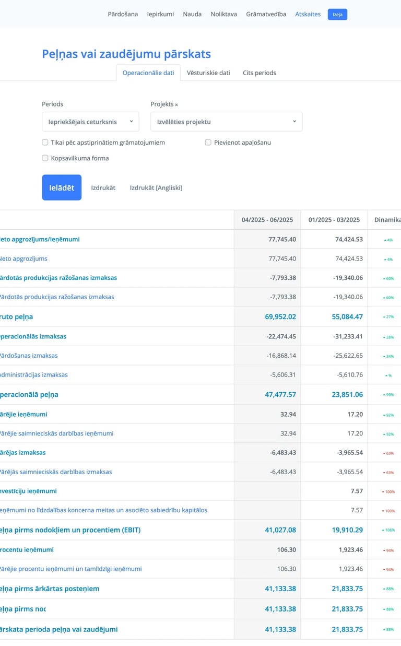Click the green trend arrow in the Bruto peļņa row
Image resolution: width=401 pixels, height=646 pixels.
point(385,317)
